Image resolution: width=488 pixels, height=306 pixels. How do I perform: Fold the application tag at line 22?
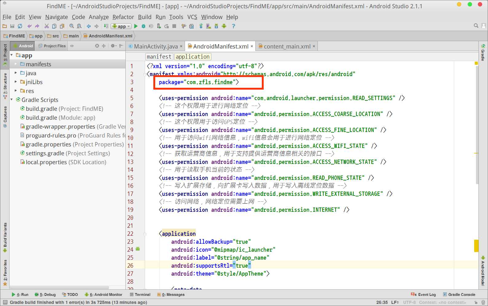[145, 234]
